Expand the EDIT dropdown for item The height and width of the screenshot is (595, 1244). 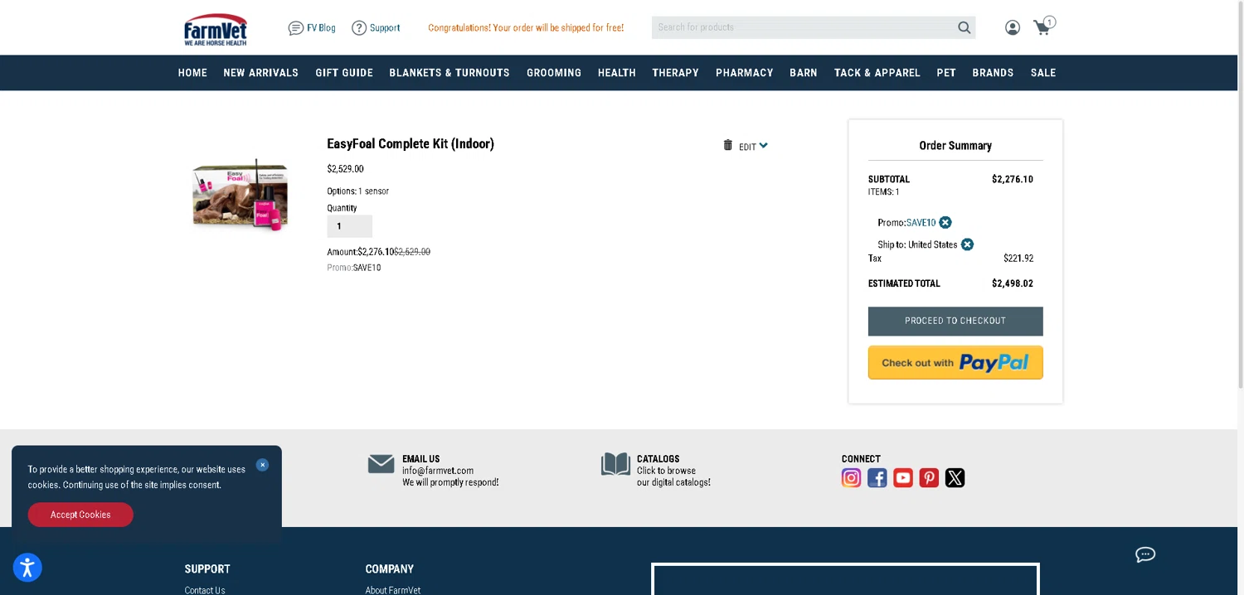[753, 147]
